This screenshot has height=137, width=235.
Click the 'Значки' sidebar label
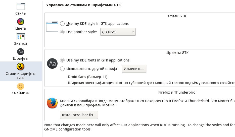[21, 43]
